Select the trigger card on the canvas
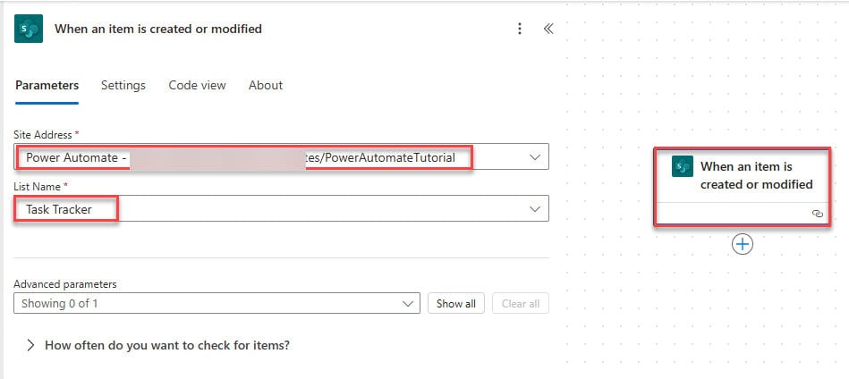The height and width of the screenshot is (379, 849). pyautogui.click(x=743, y=187)
